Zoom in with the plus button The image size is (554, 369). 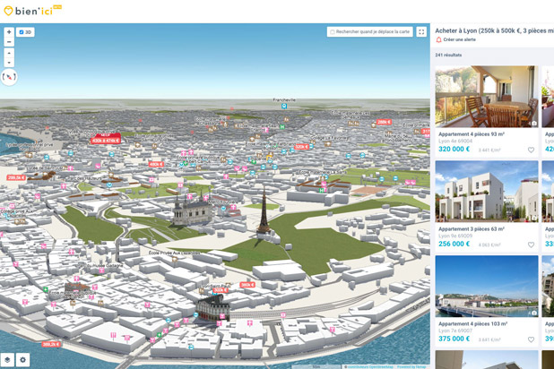click(9, 31)
